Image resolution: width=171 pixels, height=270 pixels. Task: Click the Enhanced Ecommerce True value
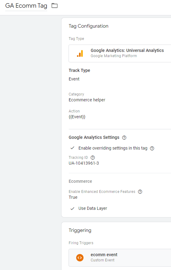click(x=73, y=197)
